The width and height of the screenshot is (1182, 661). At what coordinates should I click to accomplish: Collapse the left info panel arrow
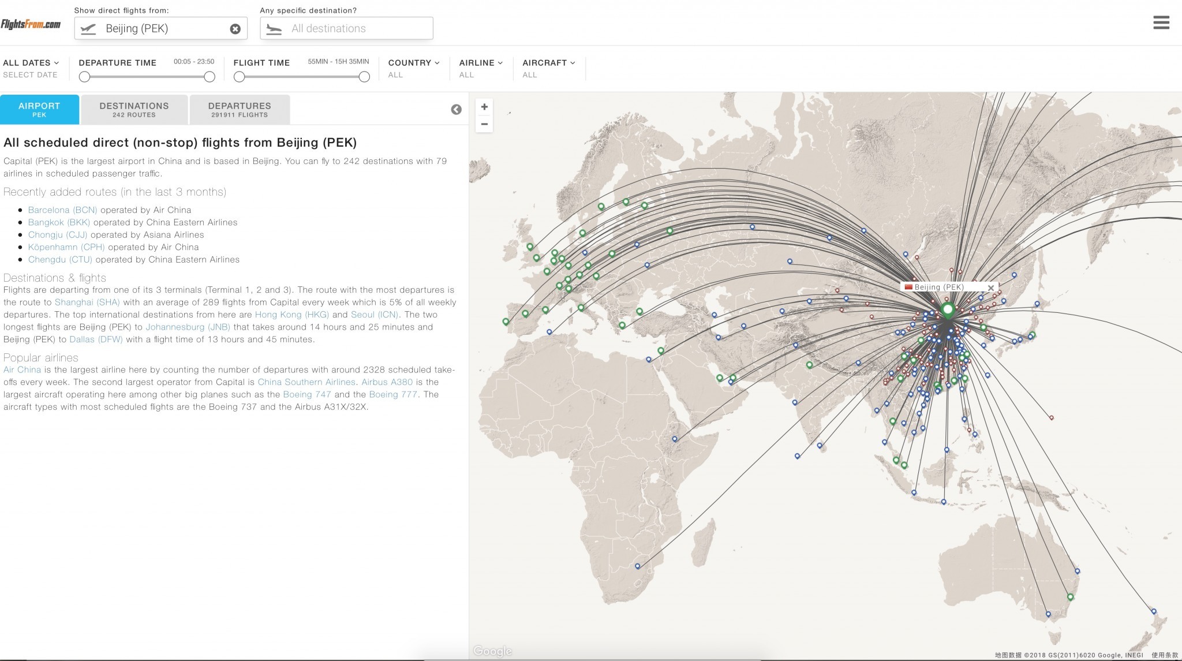(x=456, y=110)
